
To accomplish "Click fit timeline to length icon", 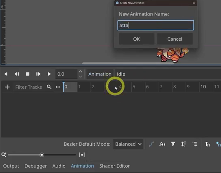I will coord(82,155).
